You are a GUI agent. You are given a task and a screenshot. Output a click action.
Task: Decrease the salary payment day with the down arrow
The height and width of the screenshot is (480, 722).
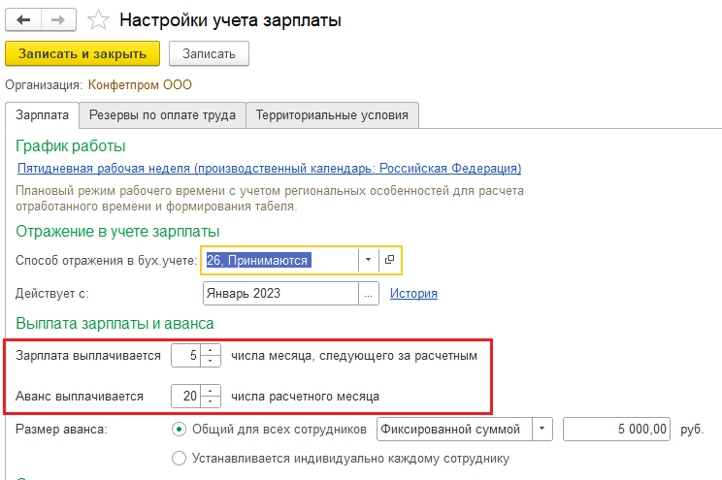[x=211, y=361]
